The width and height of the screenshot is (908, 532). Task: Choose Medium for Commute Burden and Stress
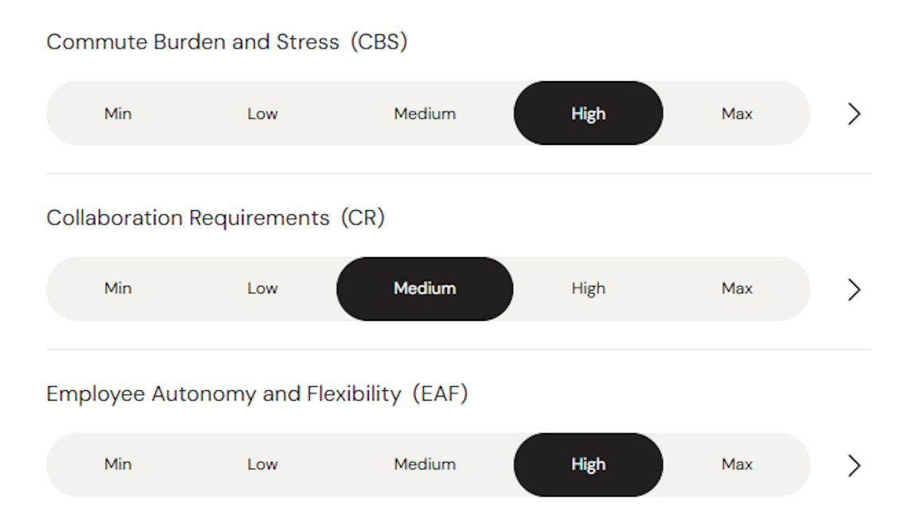tap(425, 114)
